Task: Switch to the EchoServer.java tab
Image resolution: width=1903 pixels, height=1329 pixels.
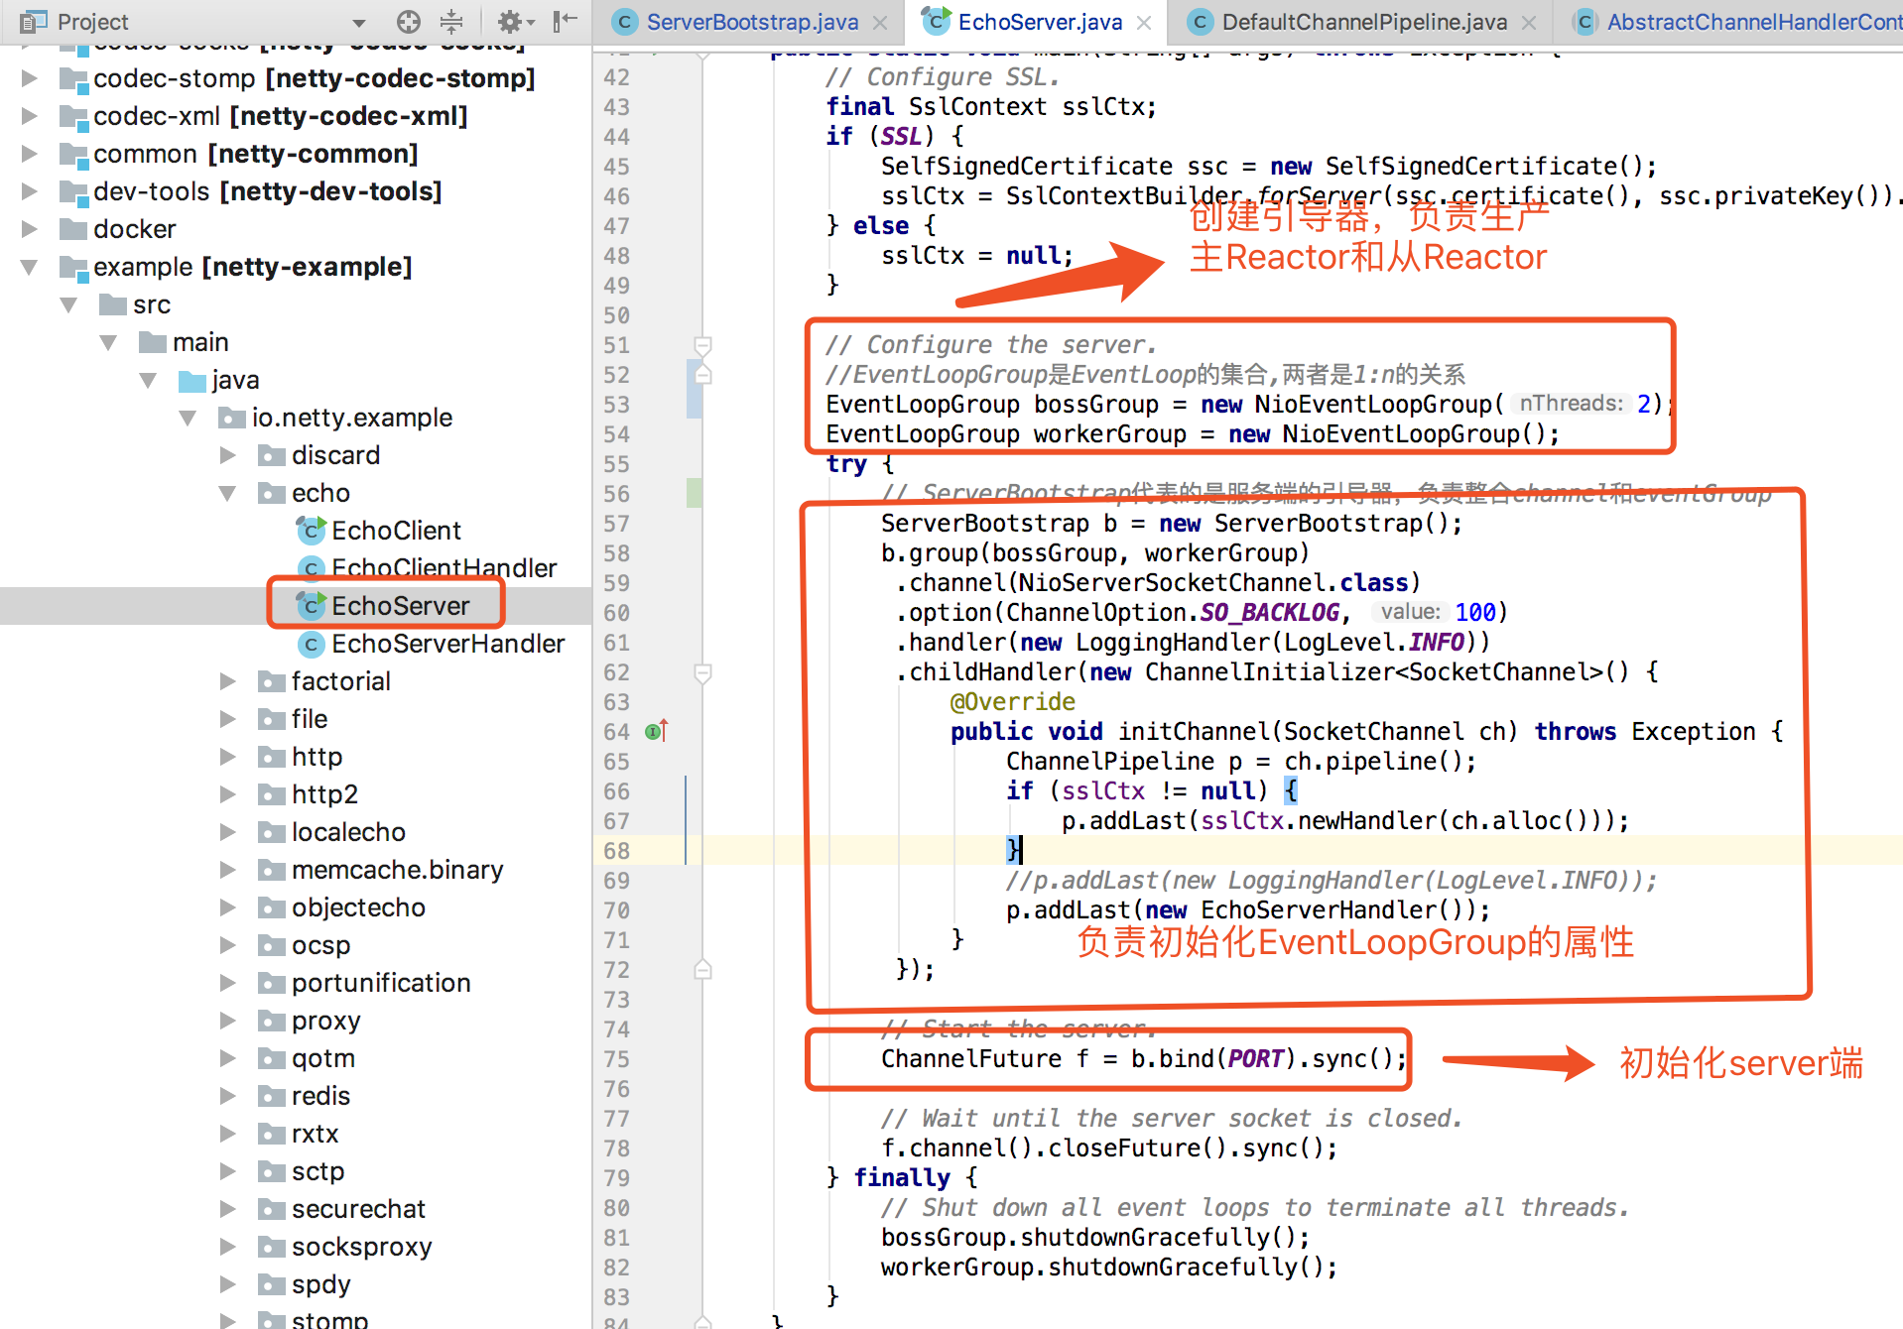Action: click(1039, 22)
